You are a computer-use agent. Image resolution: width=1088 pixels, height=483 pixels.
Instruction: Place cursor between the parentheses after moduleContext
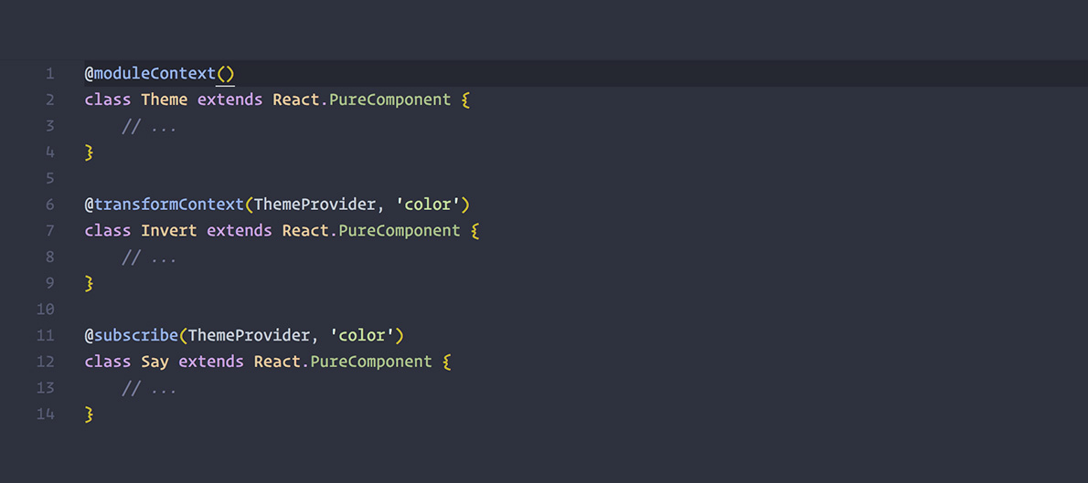pos(226,74)
